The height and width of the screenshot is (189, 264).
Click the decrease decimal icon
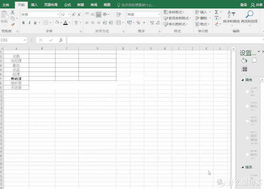tap(158, 23)
